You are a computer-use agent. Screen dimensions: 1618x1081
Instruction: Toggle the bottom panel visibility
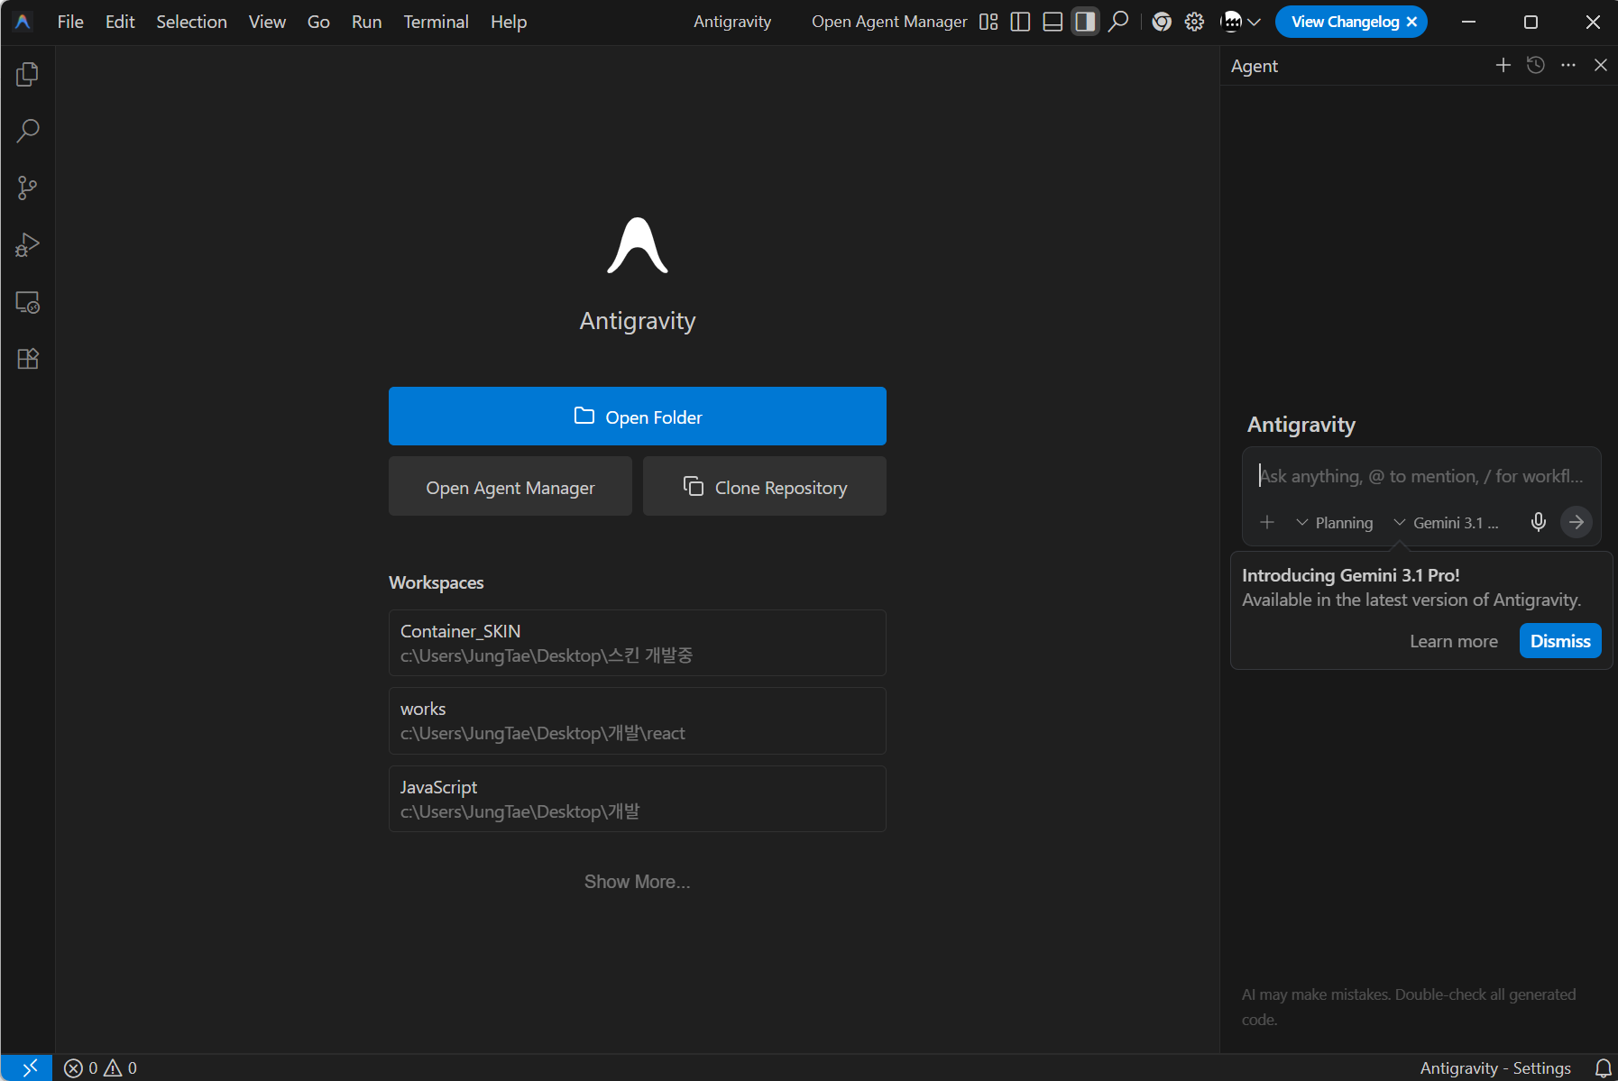pyautogui.click(x=1053, y=22)
